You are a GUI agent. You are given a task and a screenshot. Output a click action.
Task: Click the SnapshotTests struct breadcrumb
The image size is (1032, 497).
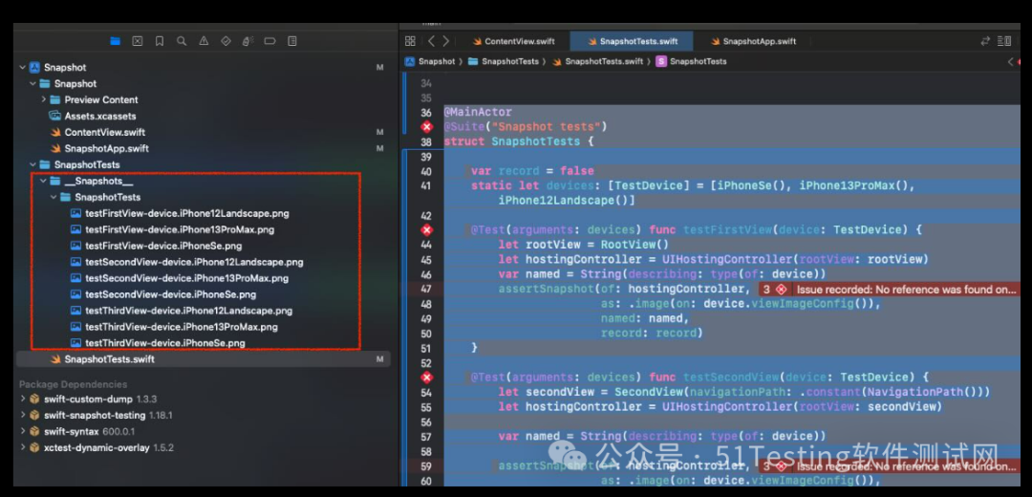coord(692,61)
